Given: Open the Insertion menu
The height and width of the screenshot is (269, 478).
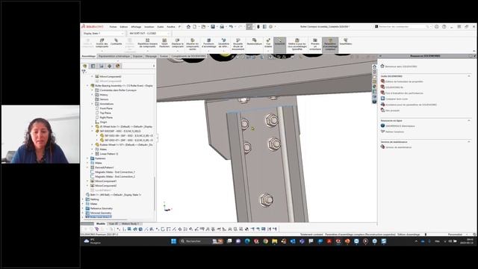Looking at the screenshot, I should coord(149,27).
